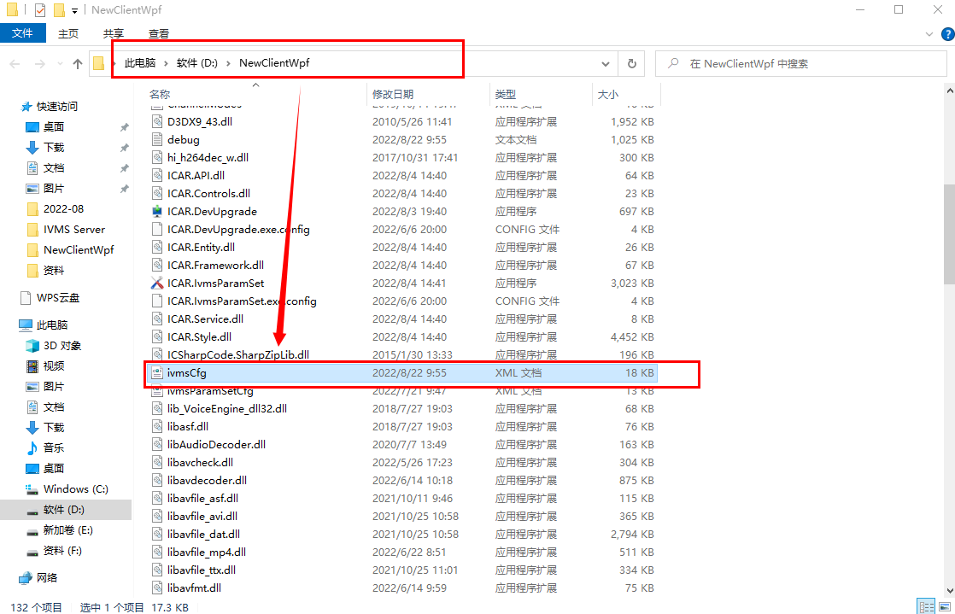Image resolution: width=955 pixels, height=614 pixels.
Task: Click the 3D 对象 icon in sidebar
Action: pos(32,345)
